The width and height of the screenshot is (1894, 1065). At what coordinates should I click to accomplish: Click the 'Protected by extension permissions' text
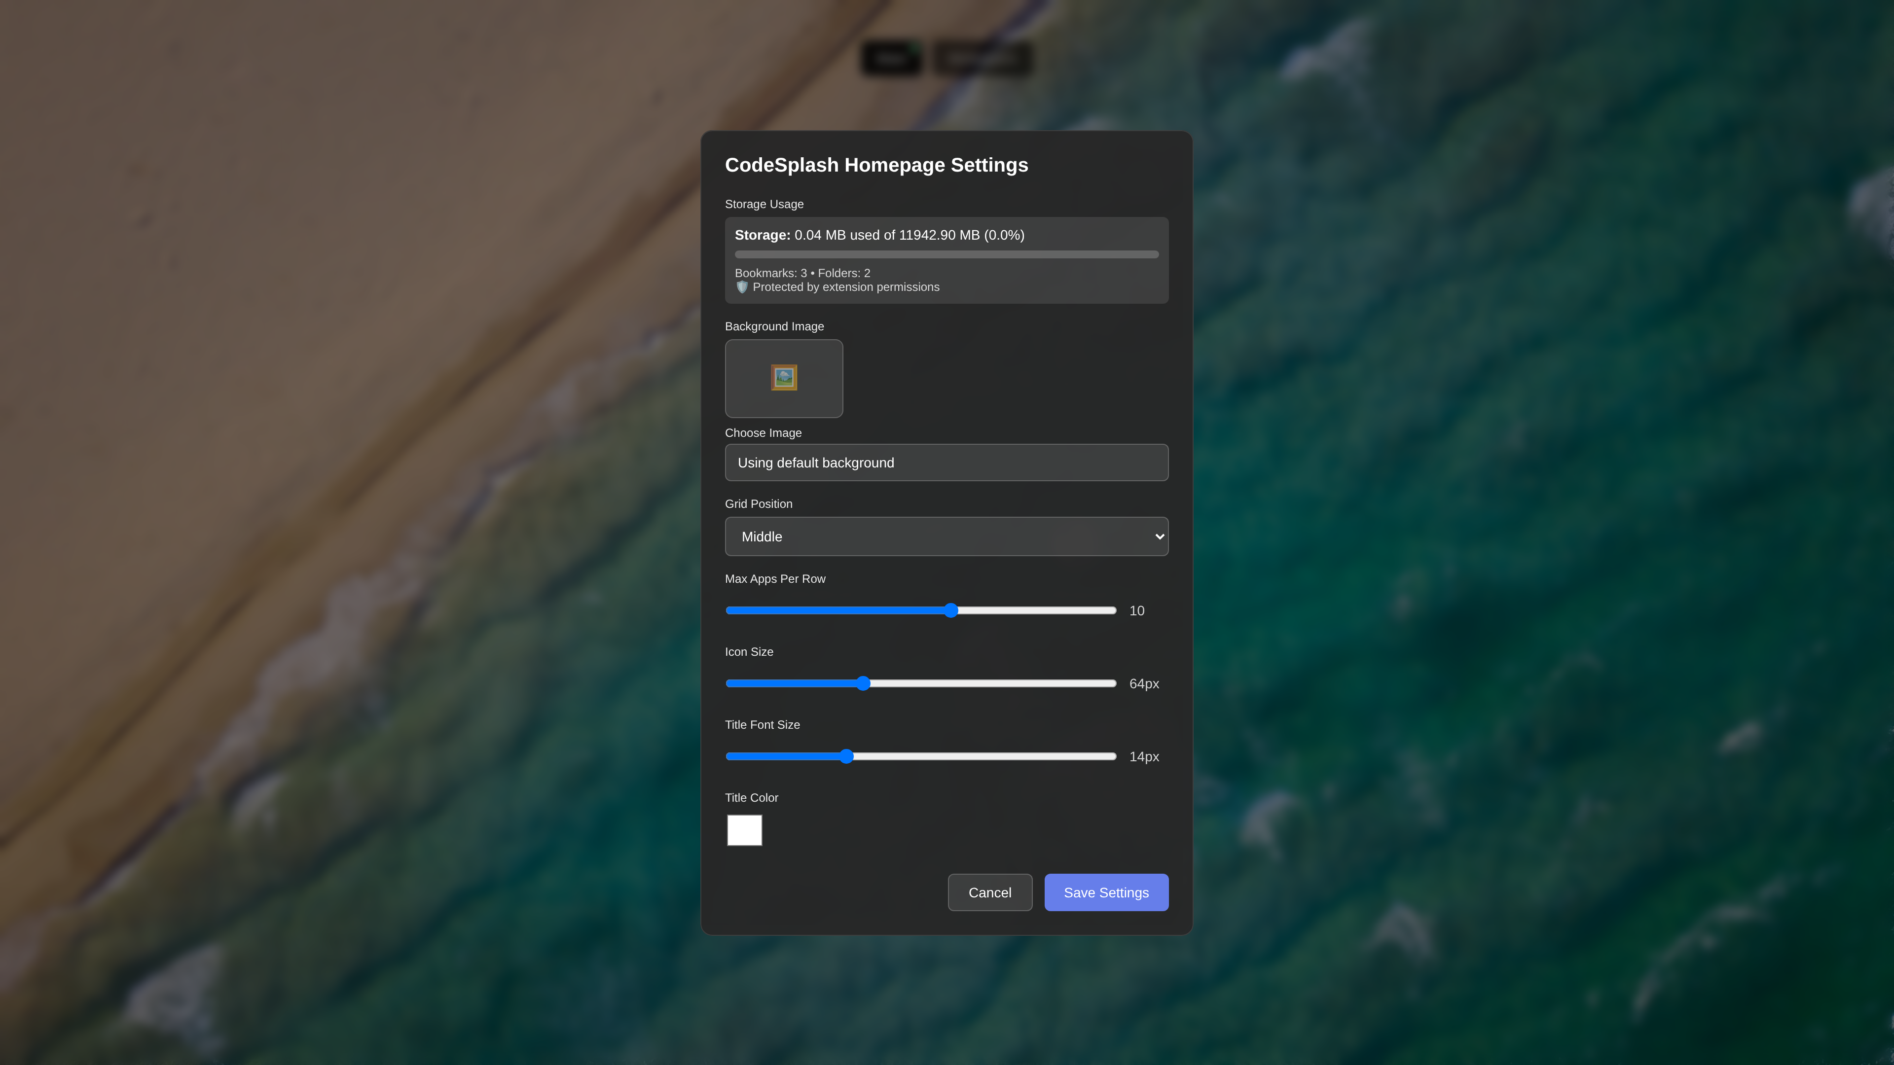point(845,287)
